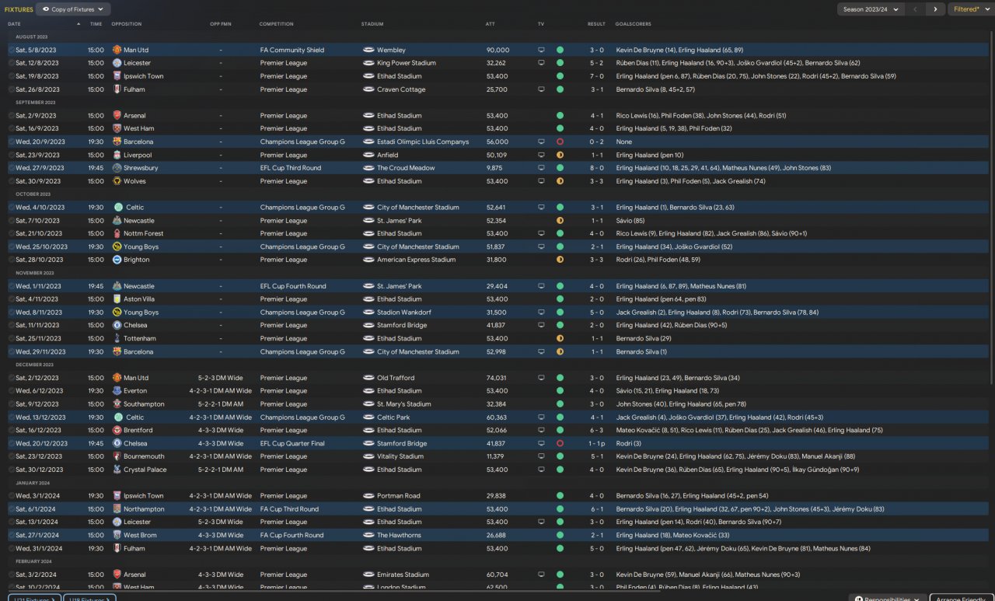Click the Liverpool club badge
Screen dimensions: 995x601
117,155
